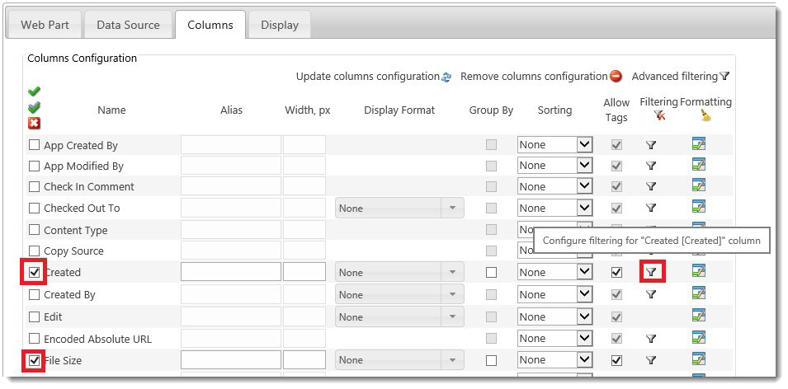Open Sorting dropdown for App Created By row
Viewport: 788px width, 389px height.
[x=554, y=144]
